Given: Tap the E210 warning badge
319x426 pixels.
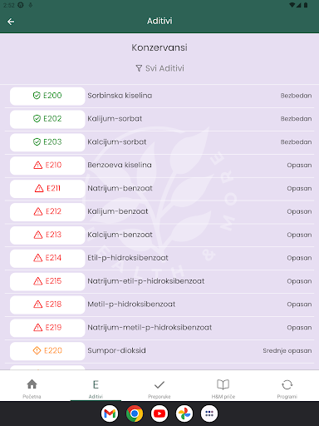Looking at the screenshot, I should click(x=47, y=166).
